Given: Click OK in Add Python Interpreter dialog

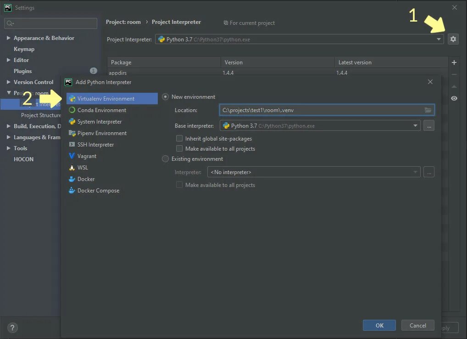Looking at the screenshot, I should [x=379, y=325].
